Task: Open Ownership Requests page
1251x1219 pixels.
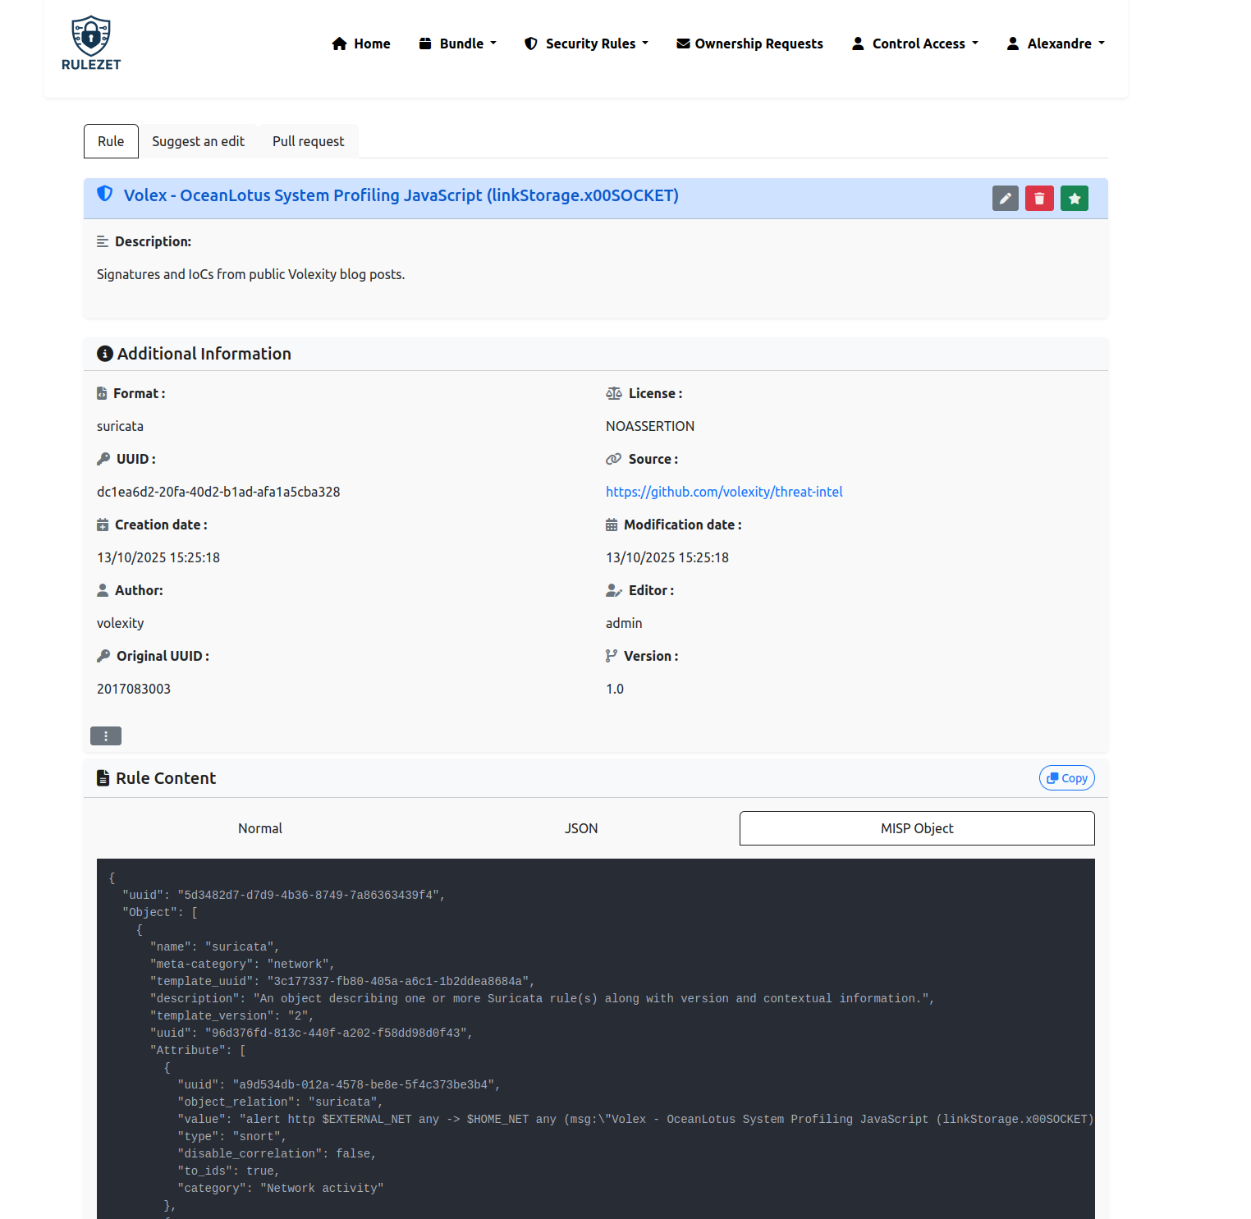Action: [x=749, y=44]
